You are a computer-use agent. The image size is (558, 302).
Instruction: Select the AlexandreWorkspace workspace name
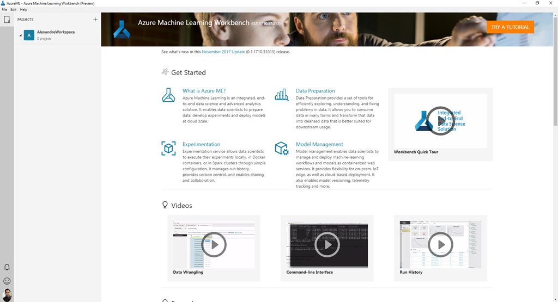tap(56, 32)
